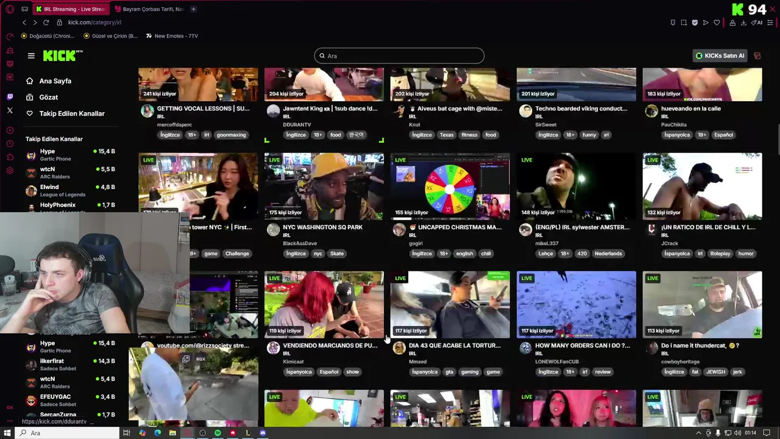780x439 pixels.
Task: Click the KICK logo
Action: click(x=63, y=55)
